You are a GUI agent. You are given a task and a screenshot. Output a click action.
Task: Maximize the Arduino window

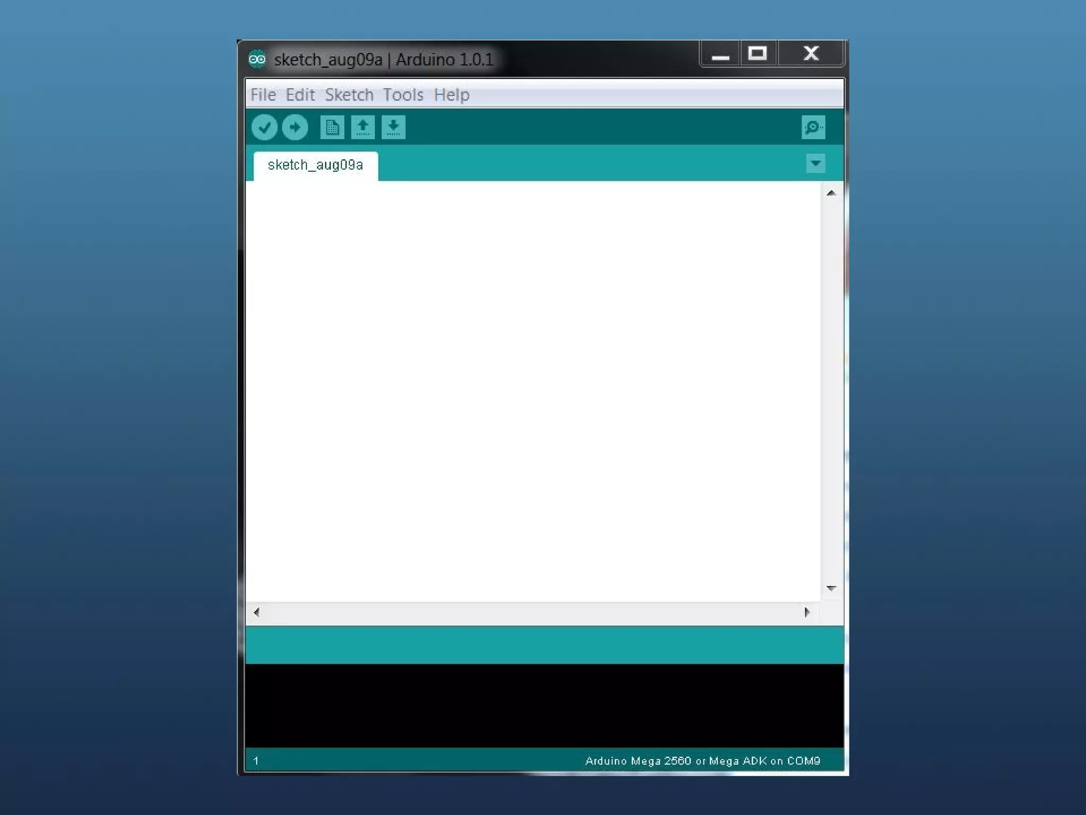pos(757,54)
